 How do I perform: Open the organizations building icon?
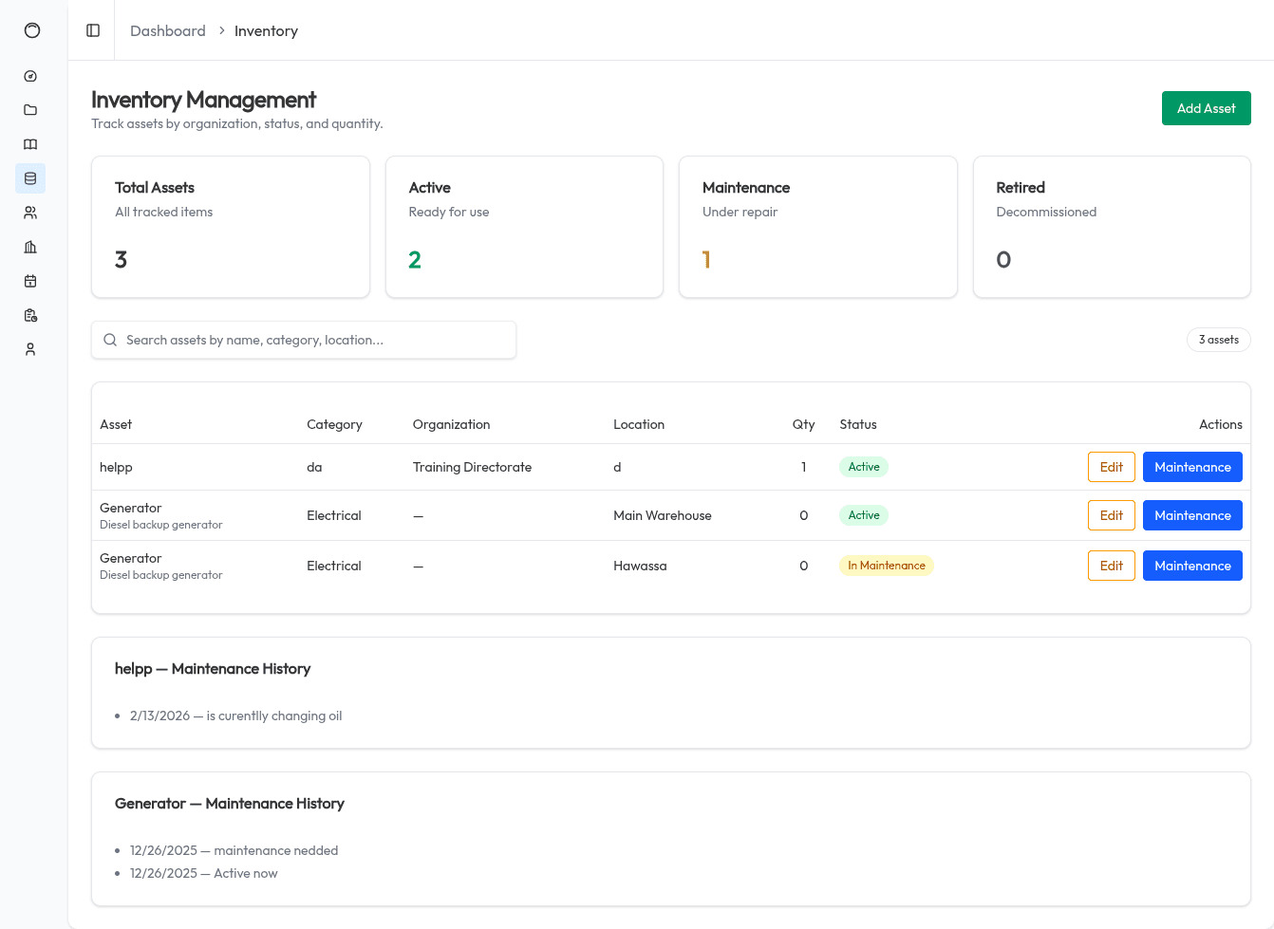coord(30,247)
